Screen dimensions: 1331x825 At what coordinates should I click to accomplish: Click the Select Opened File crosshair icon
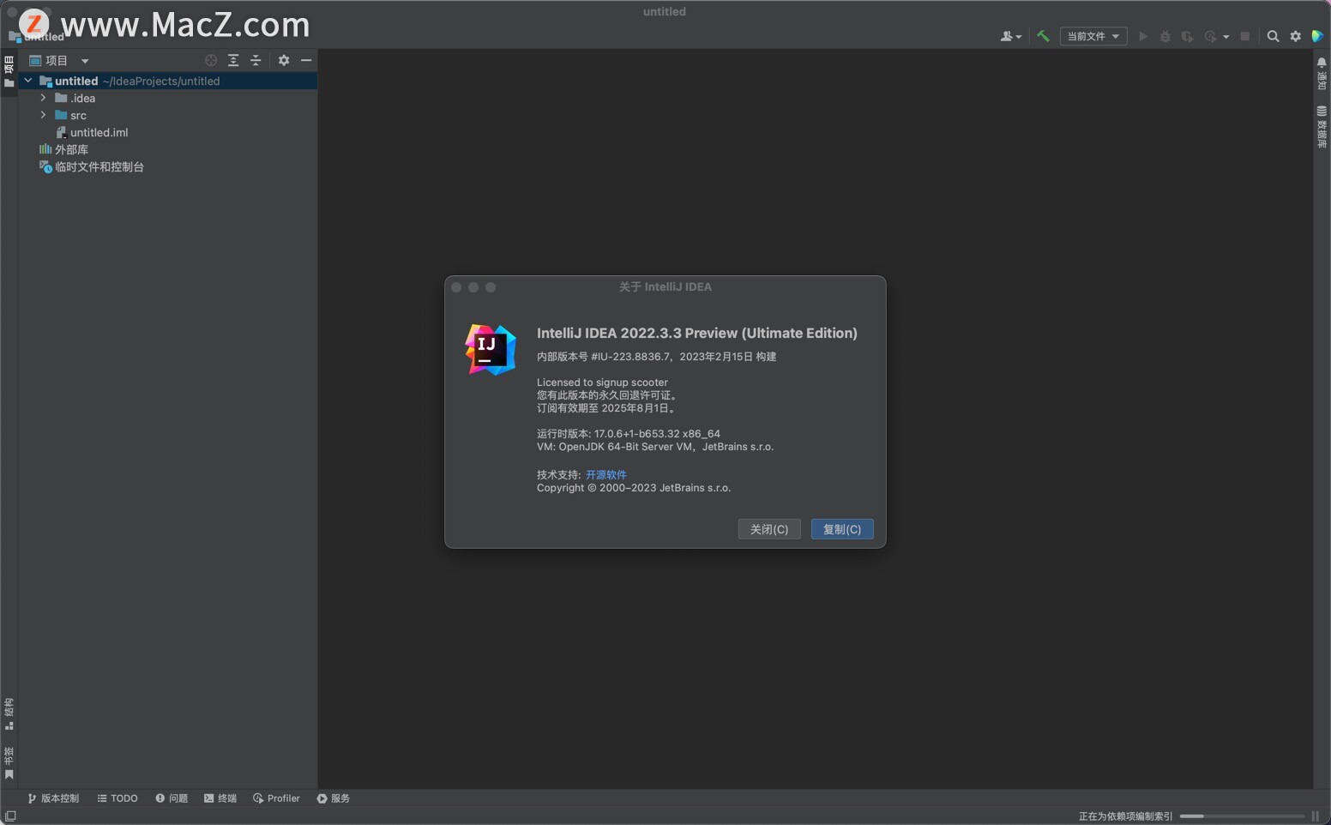pyautogui.click(x=211, y=60)
